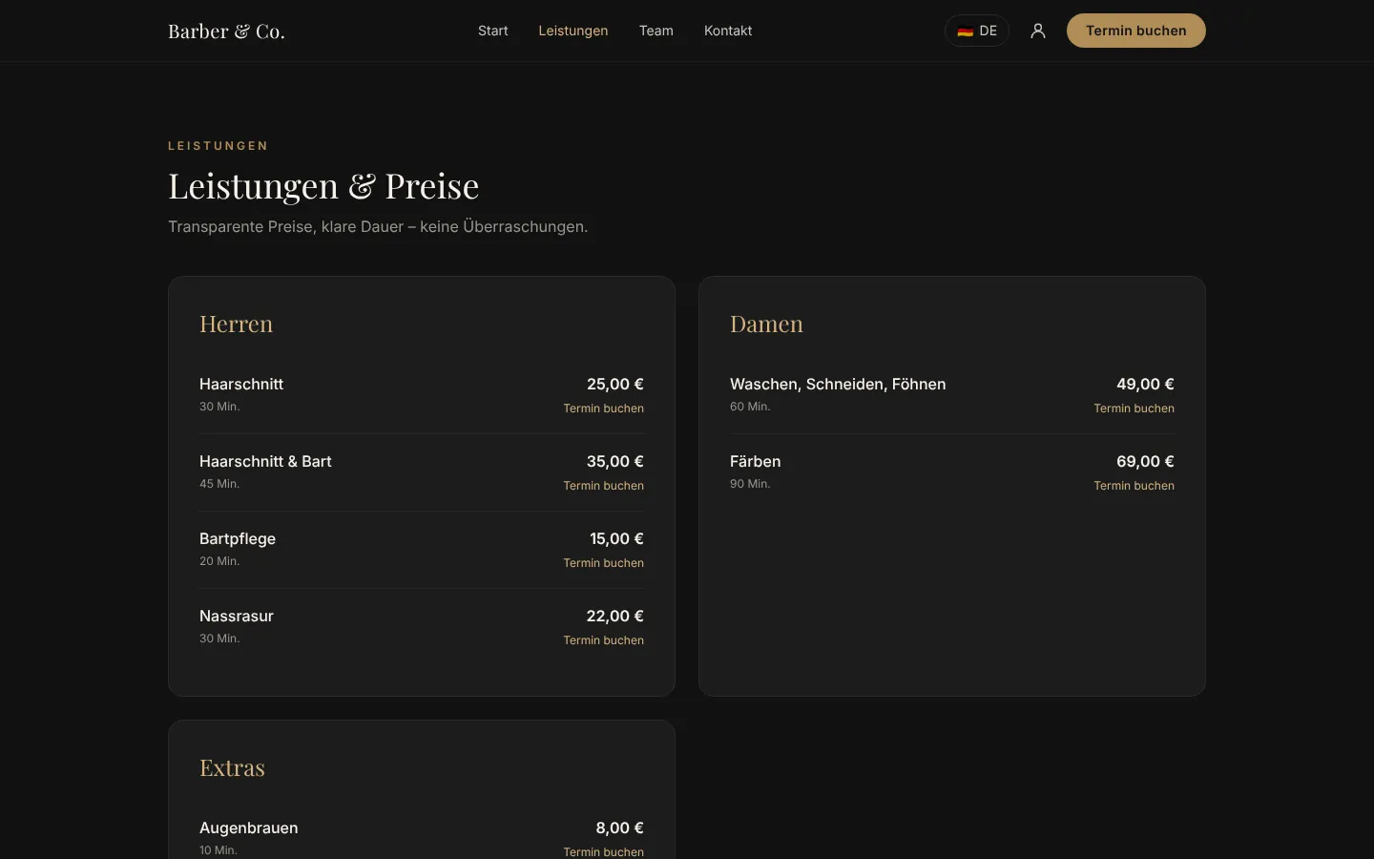The image size is (1374, 859).
Task: Book the Färben appointment
Action: click(1134, 486)
